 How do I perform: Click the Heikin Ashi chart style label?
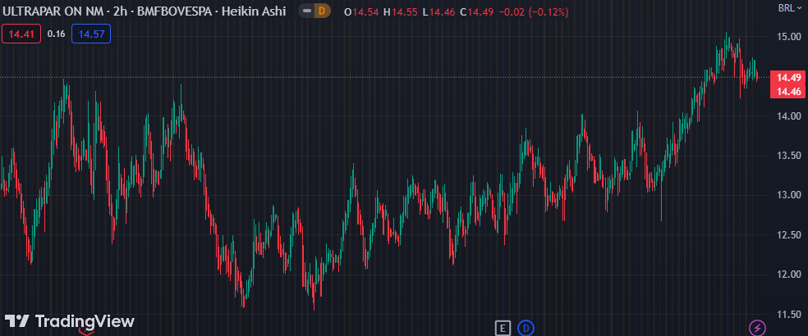[x=254, y=11]
